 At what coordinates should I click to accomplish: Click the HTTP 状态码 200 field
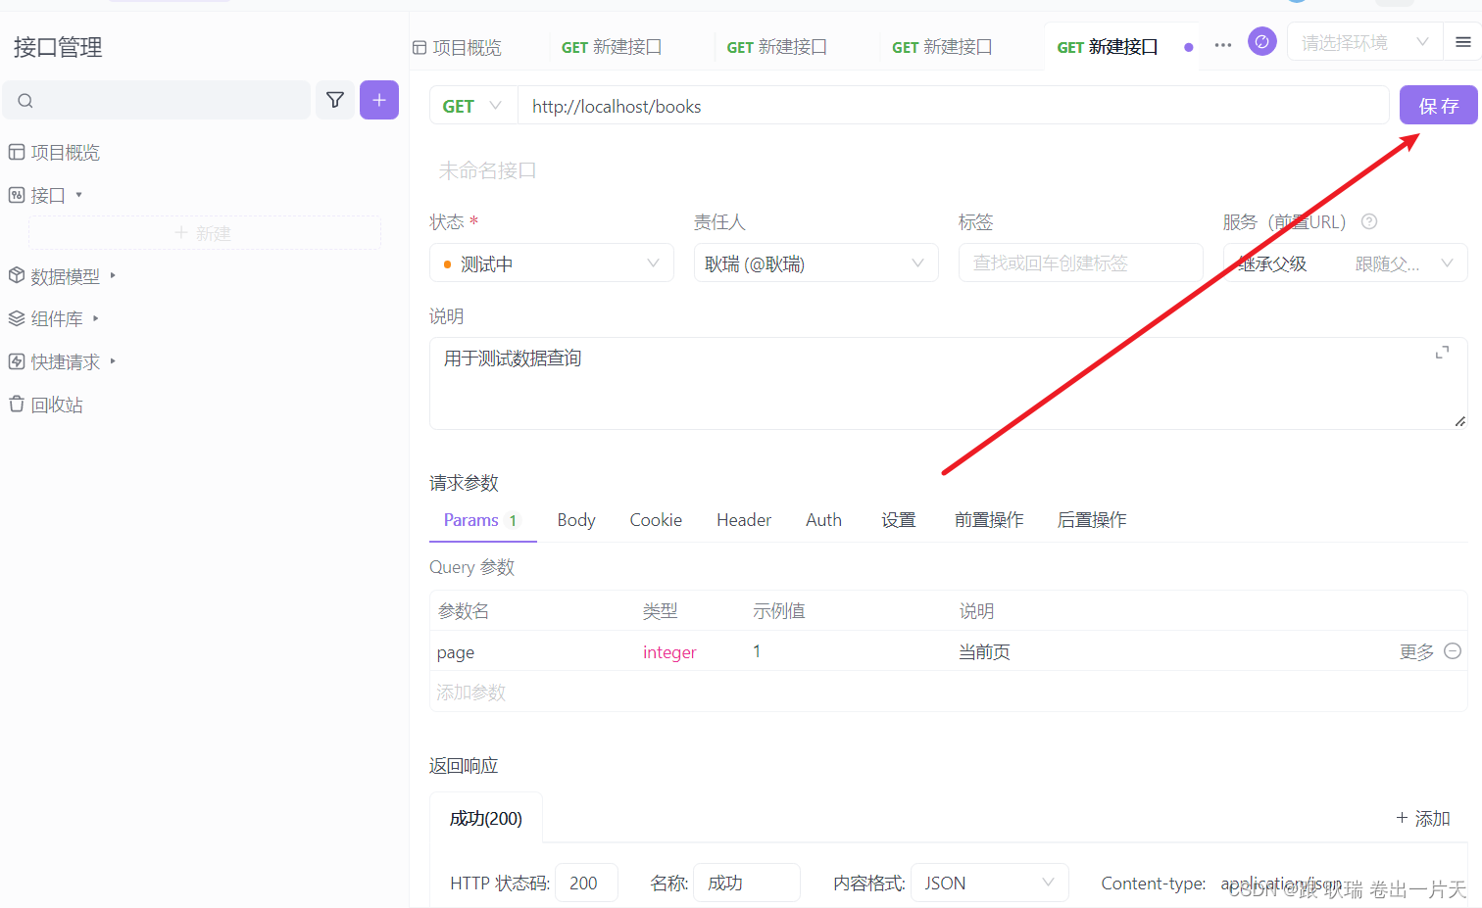(x=586, y=884)
